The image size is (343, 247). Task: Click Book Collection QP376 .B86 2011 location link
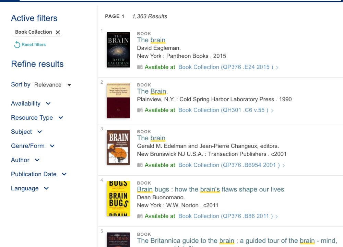click(x=226, y=216)
